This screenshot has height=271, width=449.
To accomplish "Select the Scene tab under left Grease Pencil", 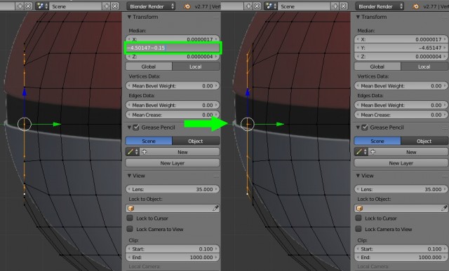I will tap(149, 141).
